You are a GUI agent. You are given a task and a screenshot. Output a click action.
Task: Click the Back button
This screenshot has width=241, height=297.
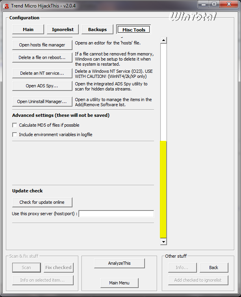214,267
